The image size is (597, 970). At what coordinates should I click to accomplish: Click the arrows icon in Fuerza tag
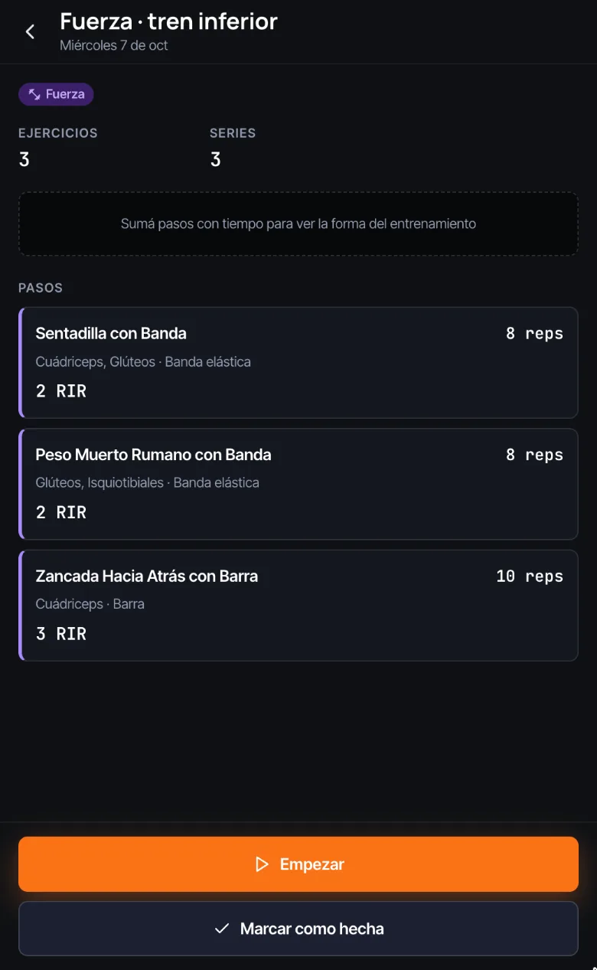click(34, 95)
